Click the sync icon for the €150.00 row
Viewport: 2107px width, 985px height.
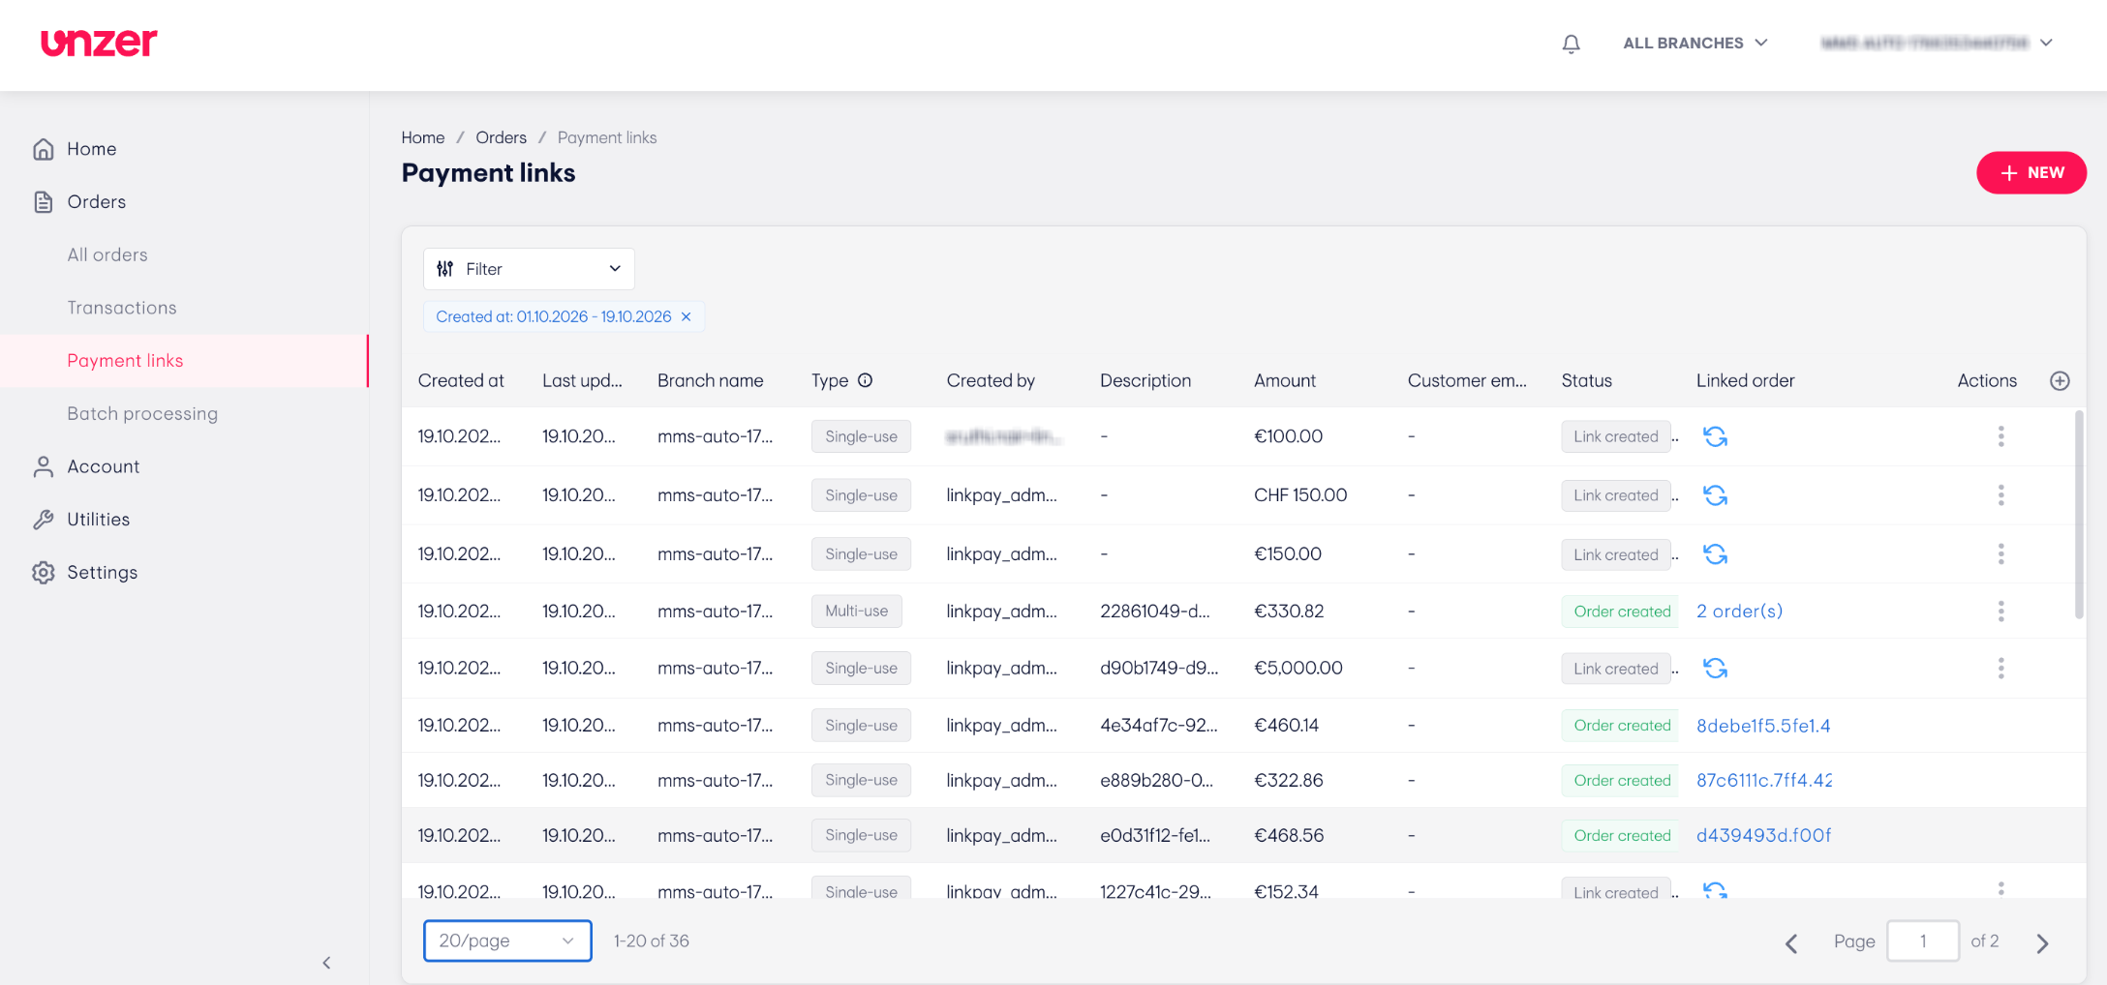[1715, 554]
